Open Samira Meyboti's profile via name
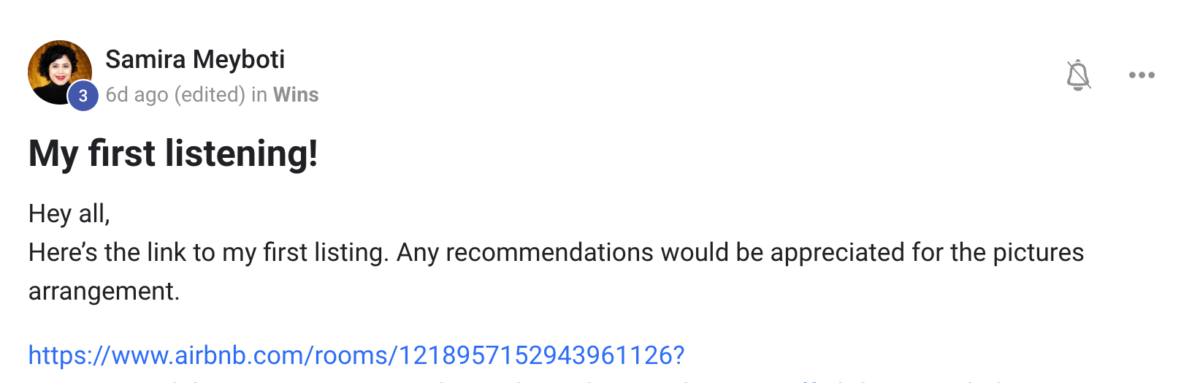The image size is (1181, 383). click(195, 59)
